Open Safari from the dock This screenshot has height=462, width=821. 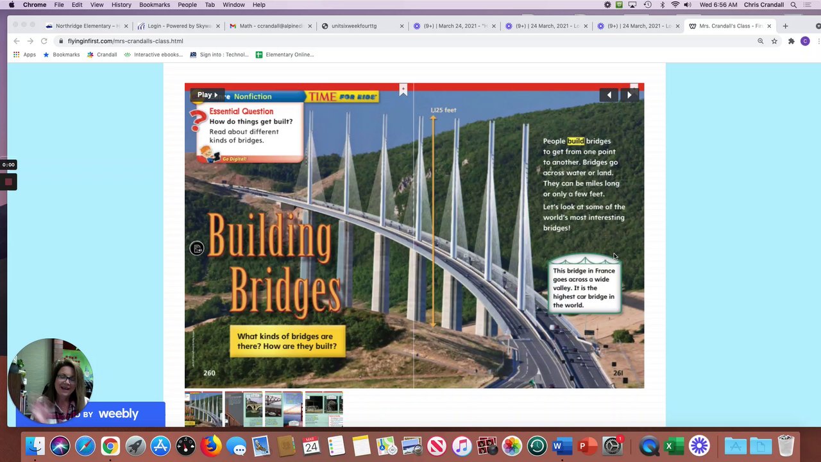[x=85, y=445]
